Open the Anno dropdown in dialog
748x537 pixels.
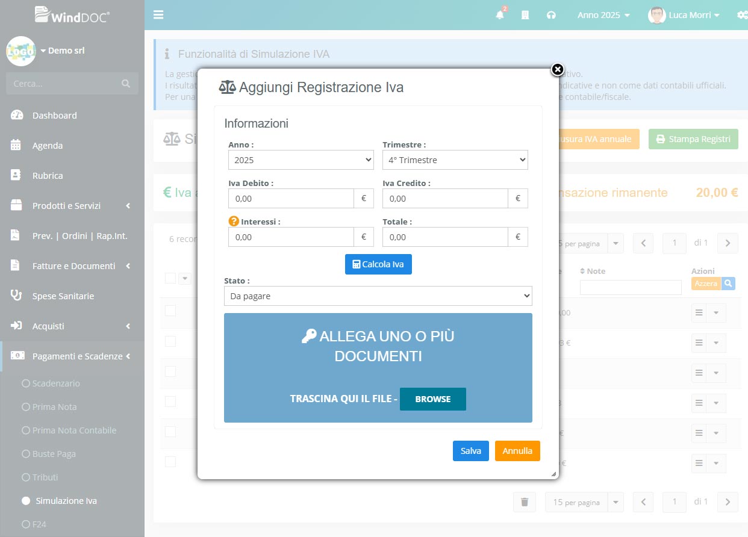[x=301, y=160]
